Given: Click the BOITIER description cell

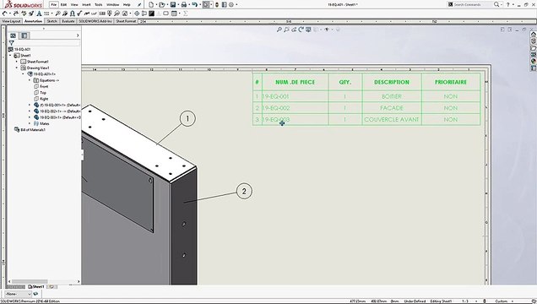Looking at the screenshot, I should pos(392,96).
